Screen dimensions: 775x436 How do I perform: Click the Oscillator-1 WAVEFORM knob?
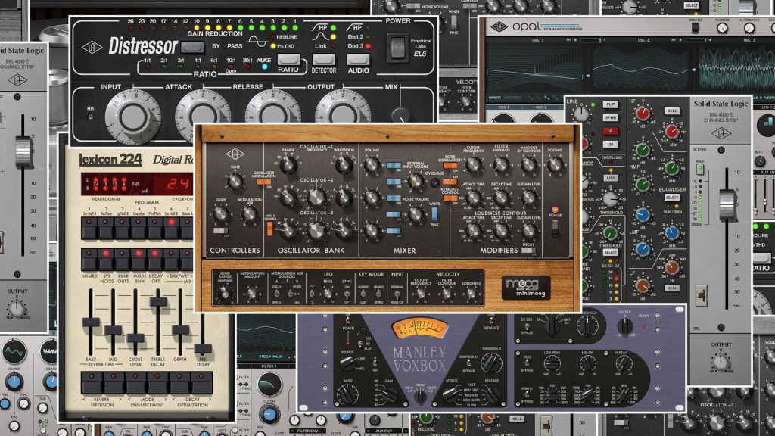coord(344,164)
